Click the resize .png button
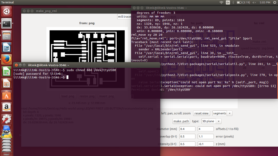The height and width of the screenshot is (156, 278). (87, 96)
